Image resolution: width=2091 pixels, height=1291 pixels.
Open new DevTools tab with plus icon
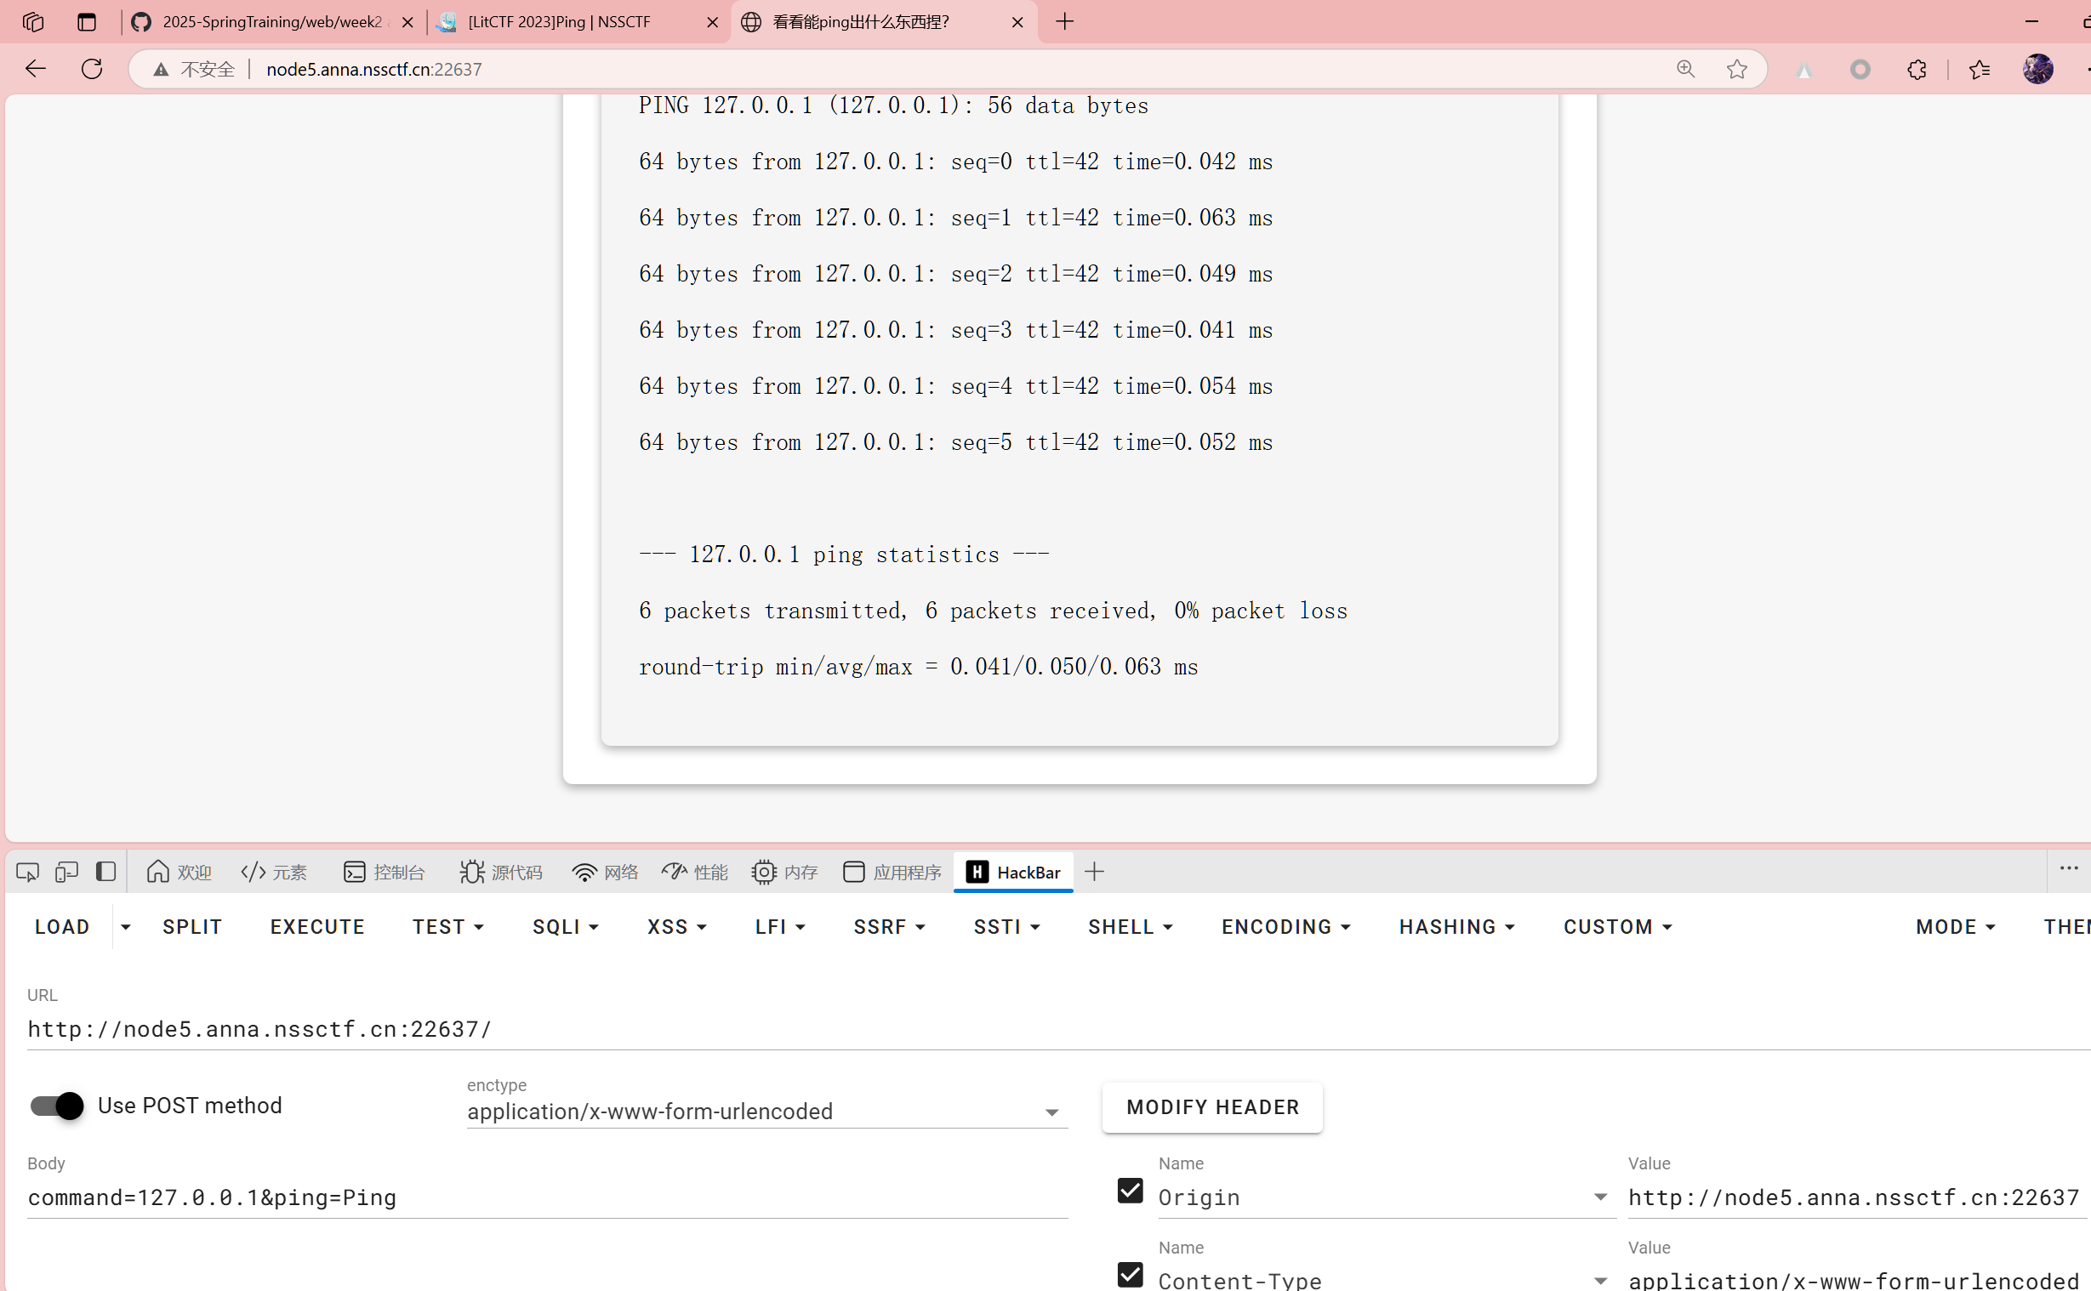click(x=1094, y=872)
